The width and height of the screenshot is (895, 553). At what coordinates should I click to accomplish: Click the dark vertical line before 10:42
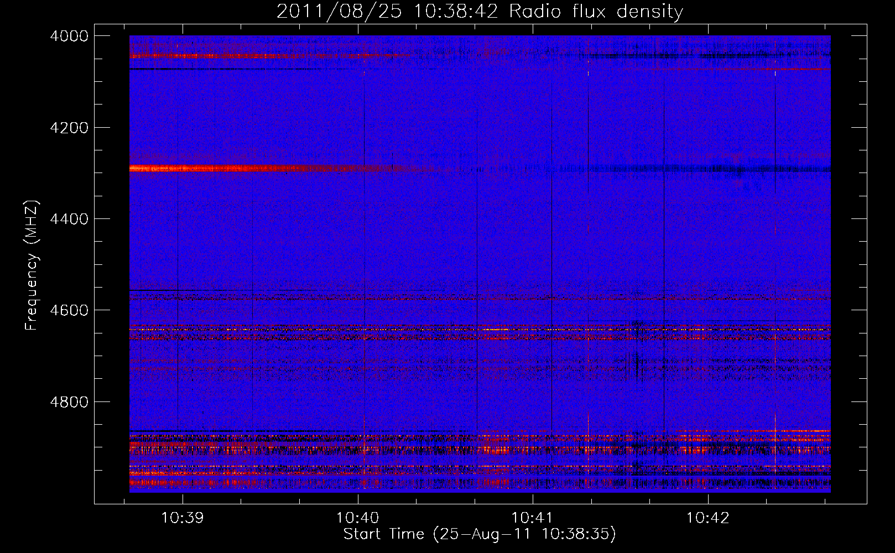pos(664,249)
